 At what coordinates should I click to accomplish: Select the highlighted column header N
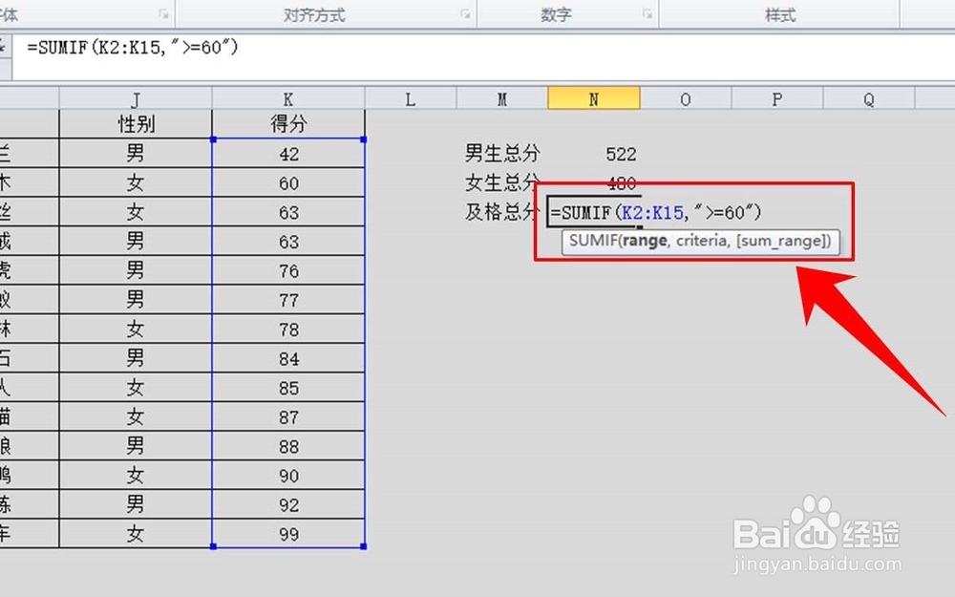coord(594,98)
